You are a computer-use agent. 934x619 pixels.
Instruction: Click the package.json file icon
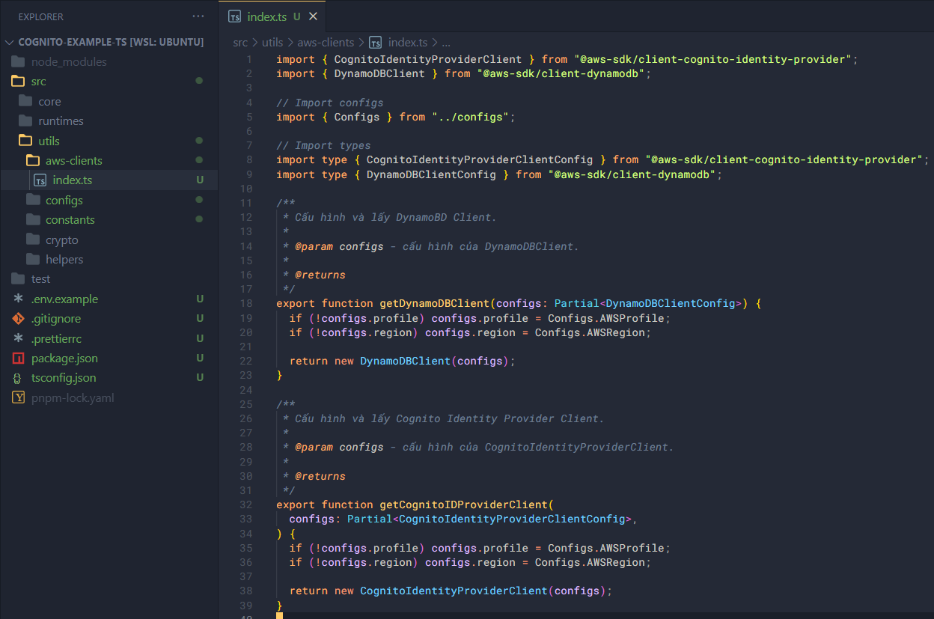point(19,358)
